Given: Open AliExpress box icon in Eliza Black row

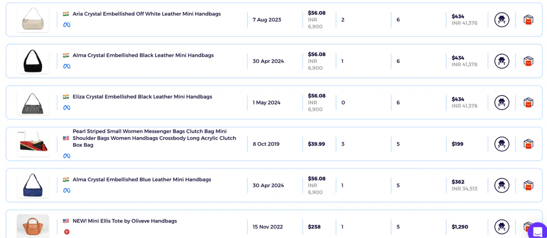Looking at the screenshot, I should point(528,102).
